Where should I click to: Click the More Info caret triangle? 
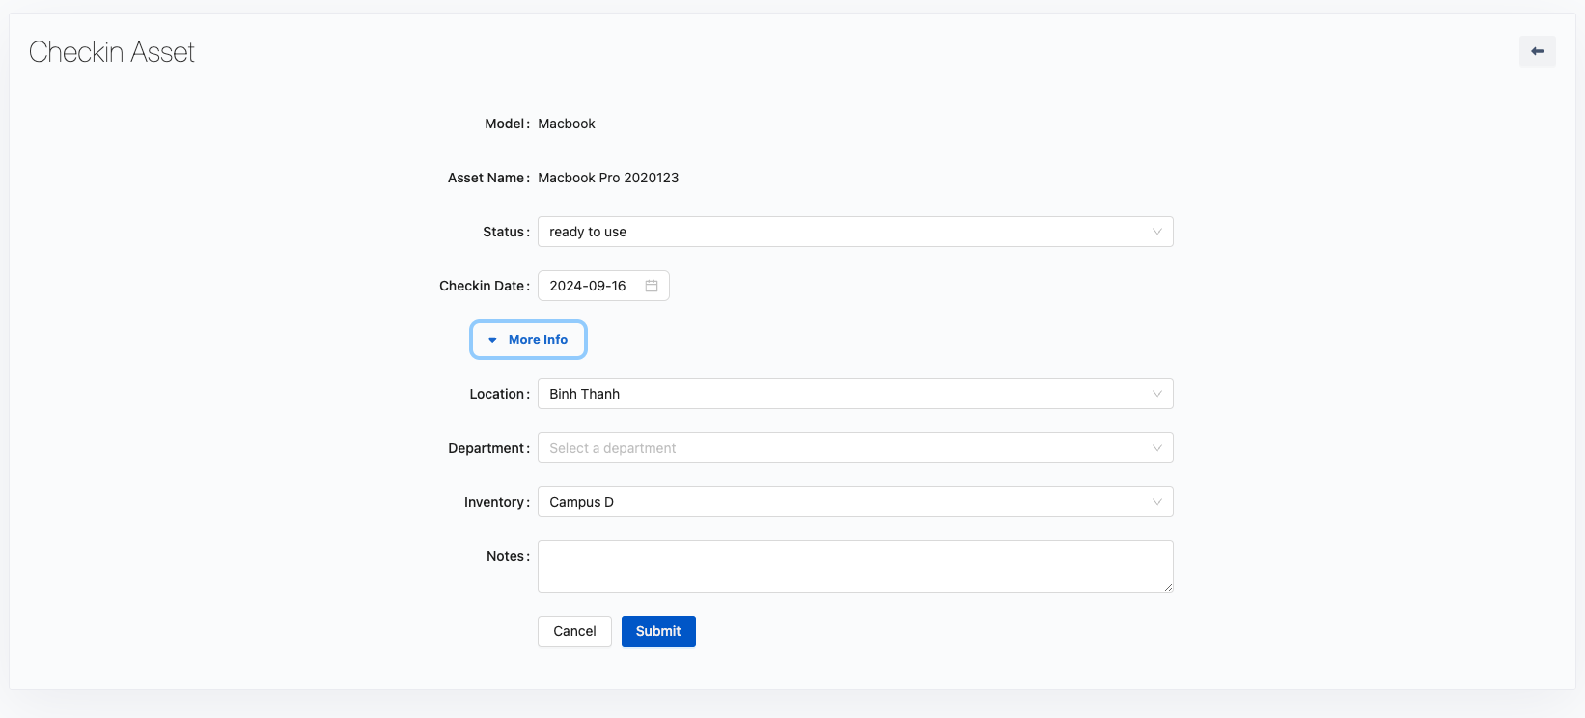[x=492, y=340]
